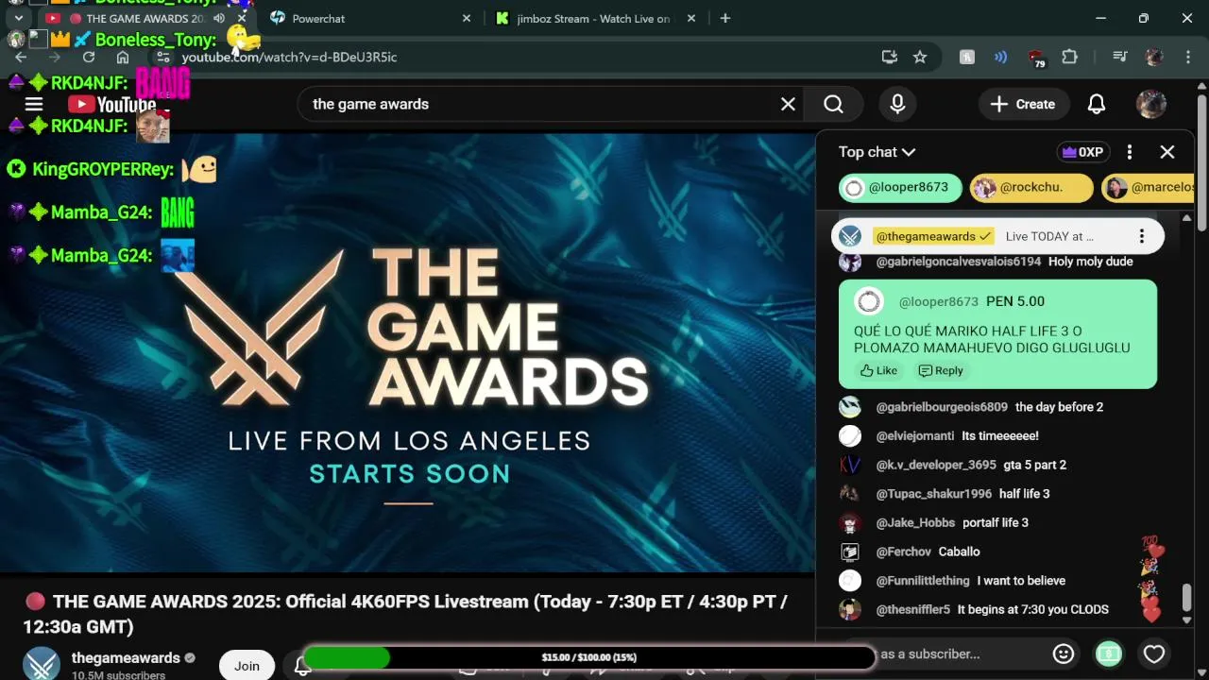The height and width of the screenshot is (680, 1209).
Task: Open media control playlist icon
Action: click(1120, 57)
